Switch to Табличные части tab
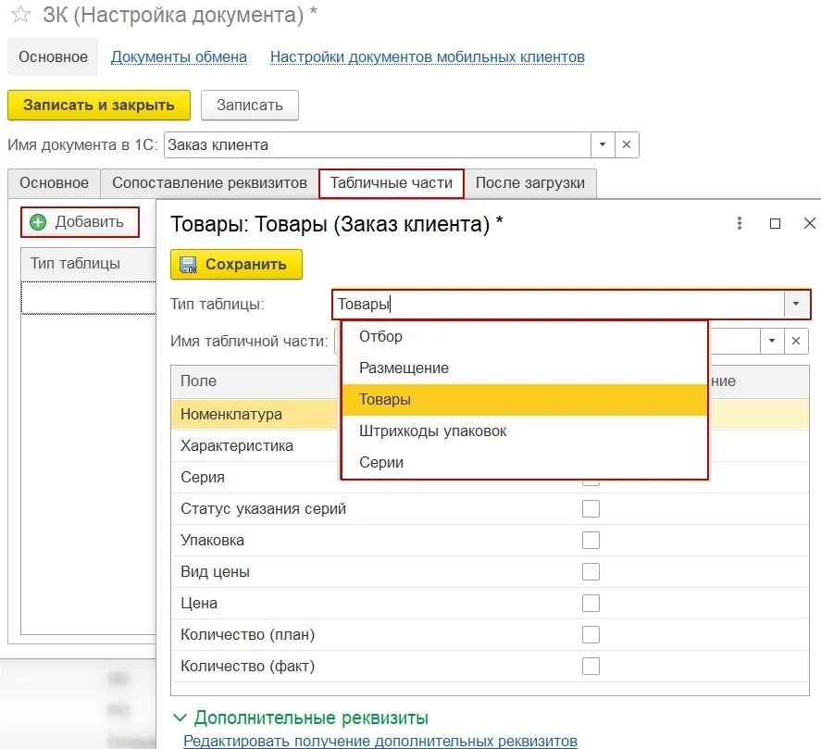The width and height of the screenshot is (821, 749). [x=392, y=182]
